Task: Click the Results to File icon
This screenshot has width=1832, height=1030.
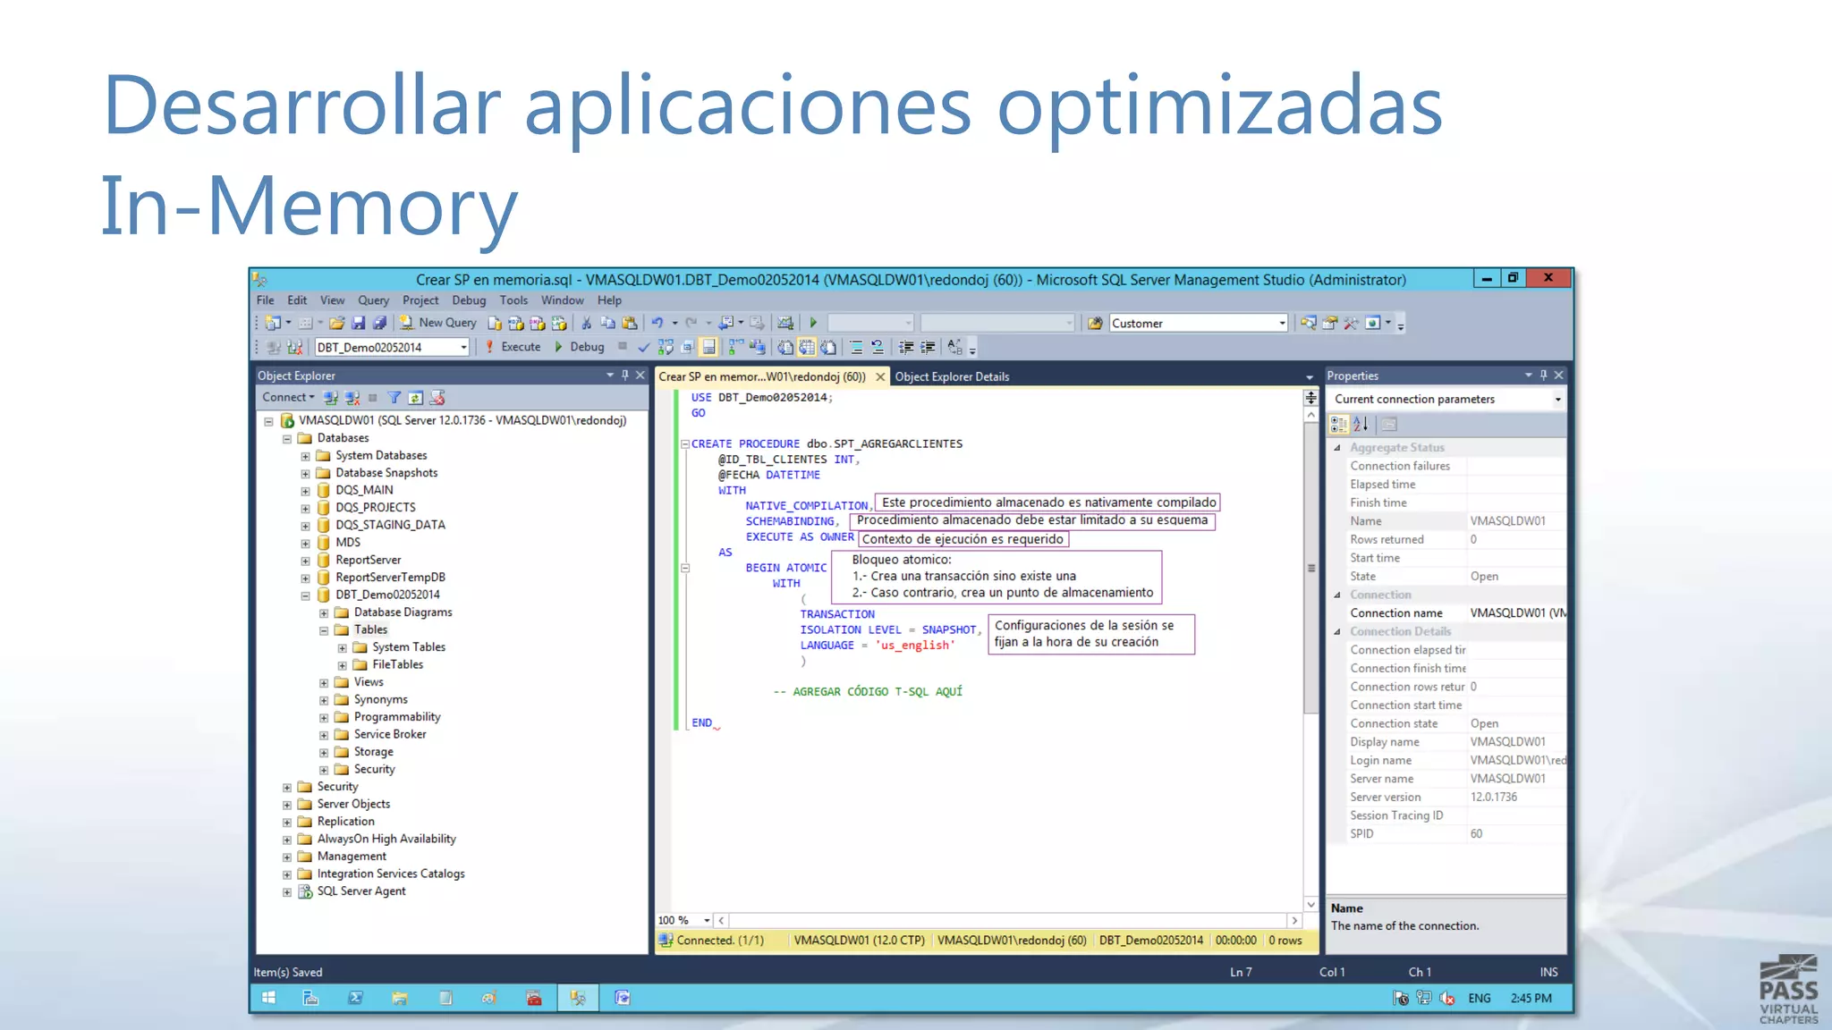Action: [x=828, y=347]
